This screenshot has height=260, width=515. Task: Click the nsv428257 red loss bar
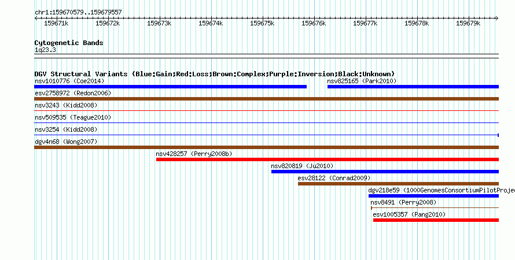pos(328,159)
